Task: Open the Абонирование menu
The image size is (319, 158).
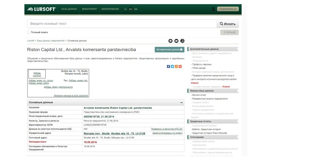Action: pyautogui.click(x=110, y=9)
